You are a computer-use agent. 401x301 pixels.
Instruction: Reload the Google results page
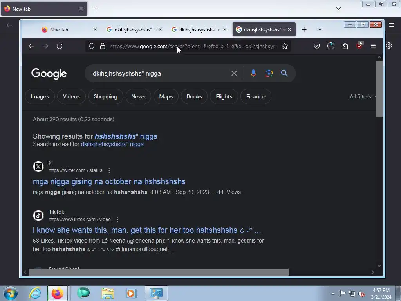pyautogui.click(x=60, y=46)
